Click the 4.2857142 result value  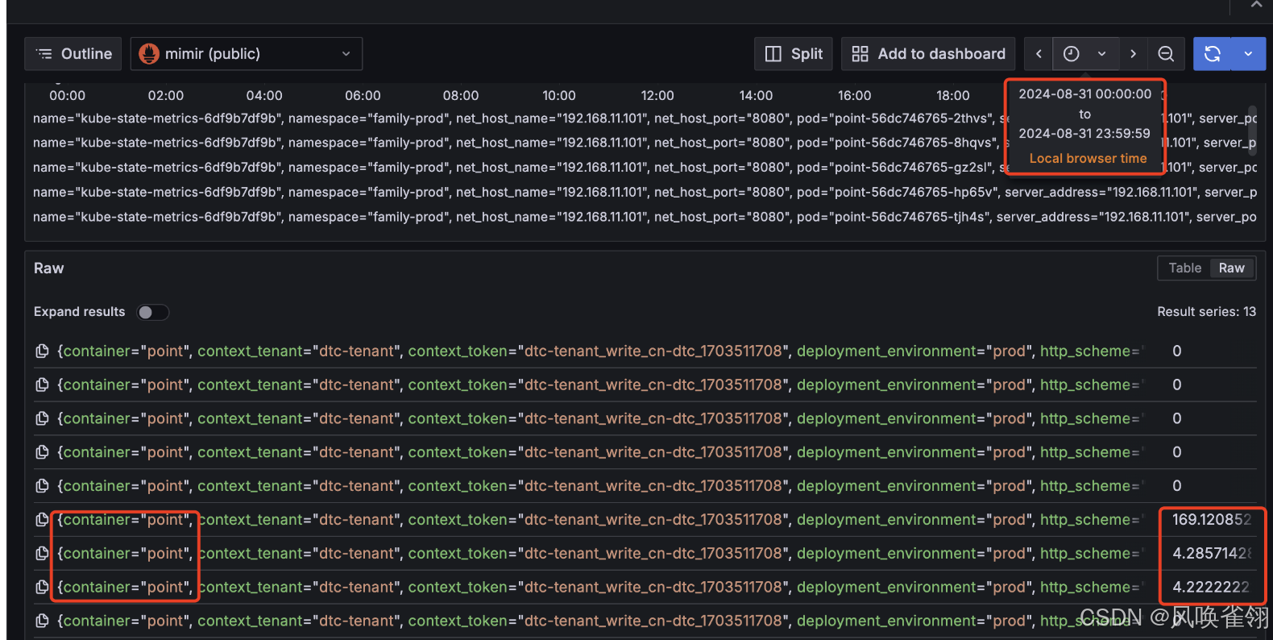click(x=1212, y=554)
